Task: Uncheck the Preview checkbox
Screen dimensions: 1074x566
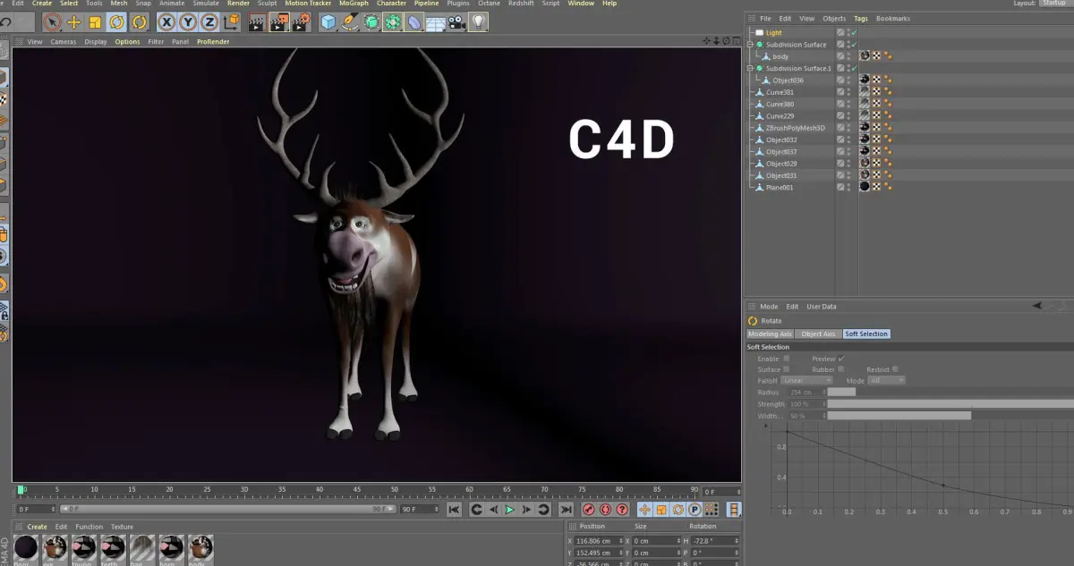Action: [x=841, y=359]
